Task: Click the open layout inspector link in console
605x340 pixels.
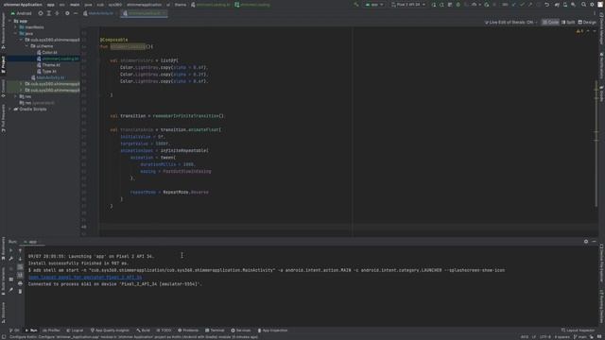Action: (85, 277)
